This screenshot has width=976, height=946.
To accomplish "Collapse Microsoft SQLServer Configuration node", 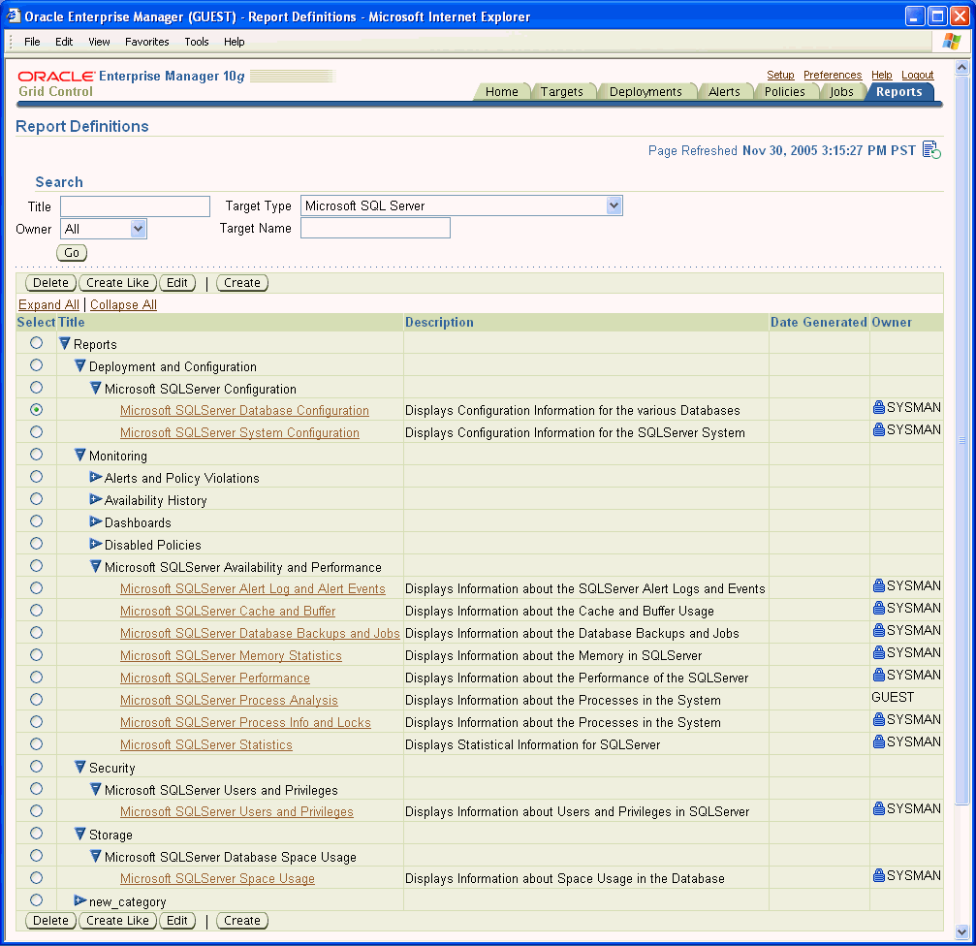I will 95,388.
